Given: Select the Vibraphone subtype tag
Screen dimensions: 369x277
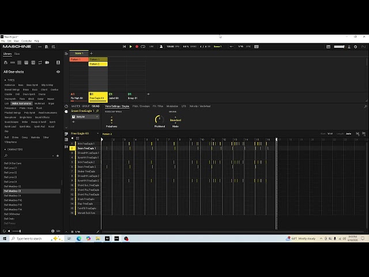Looking at the screenshot, I should [10, 142].
